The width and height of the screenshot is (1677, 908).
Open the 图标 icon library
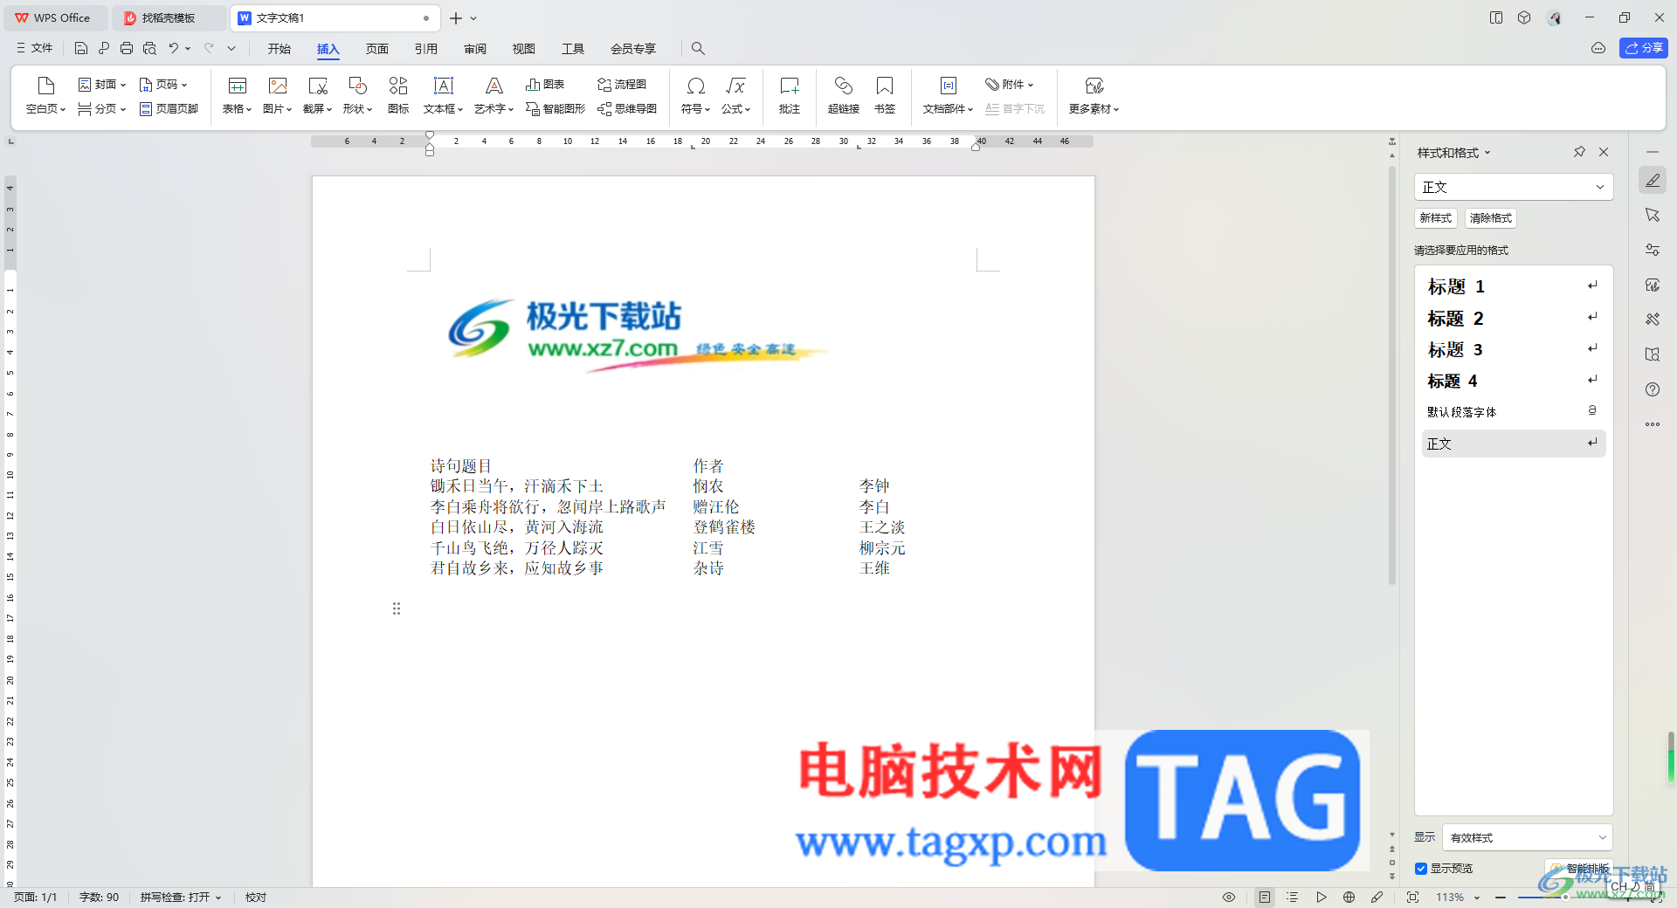coord(398,95)
